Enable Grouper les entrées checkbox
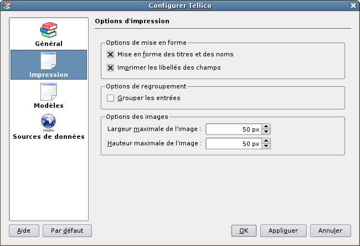The height and width of the screenshot is (246, 360). tap(110, 98)
